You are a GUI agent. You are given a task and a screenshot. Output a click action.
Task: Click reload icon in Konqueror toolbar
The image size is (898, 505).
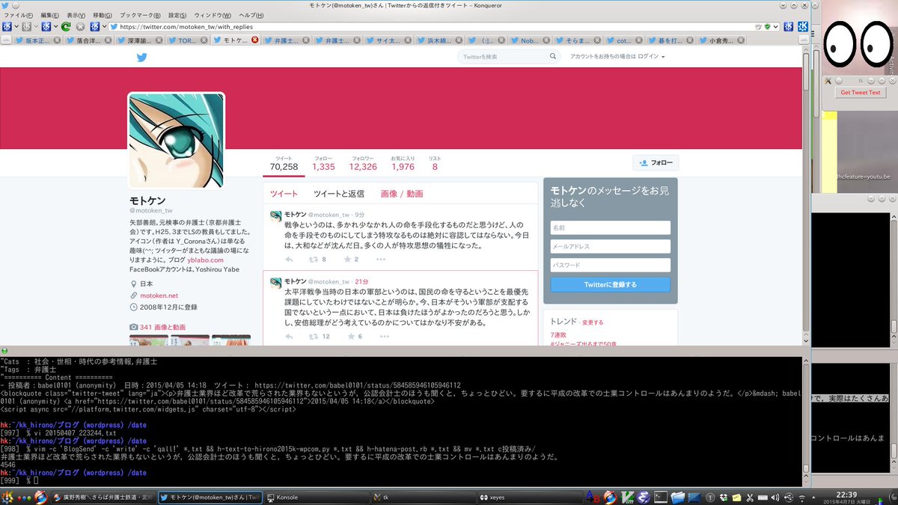66,26
